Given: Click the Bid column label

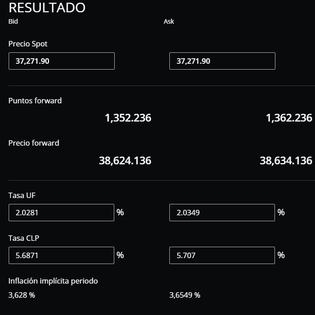Looking at the screenshot, I should (13, 21).
